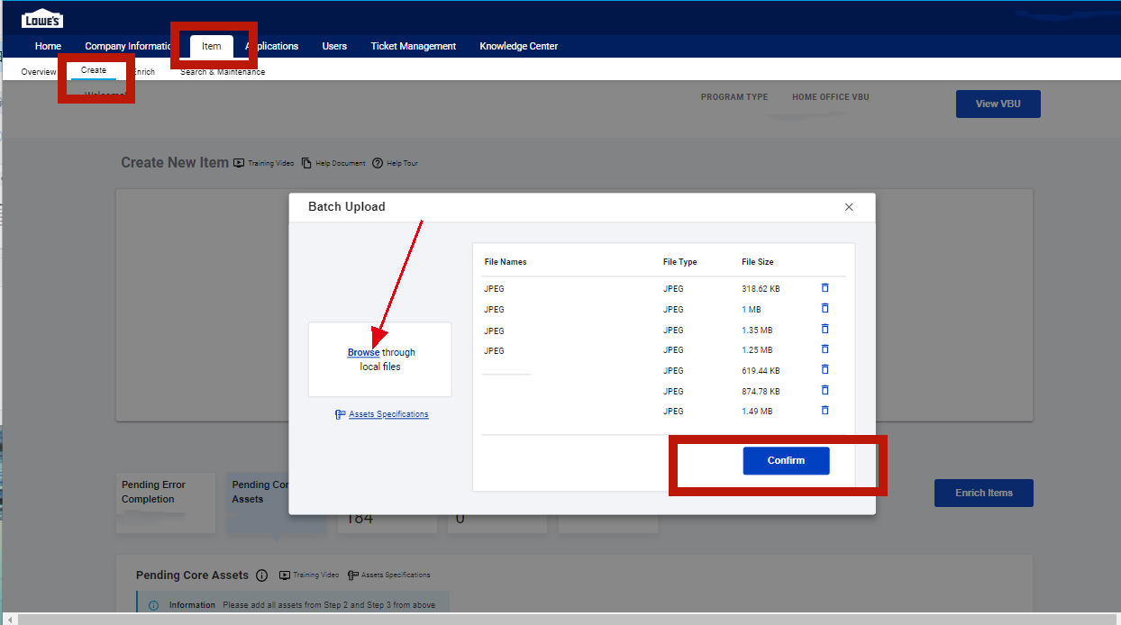The width and height of the screenshot is (1121, 625).
Task: Open Training Video under Pending Core Assets
Action: pyautogui.click(x=309, y=575)
